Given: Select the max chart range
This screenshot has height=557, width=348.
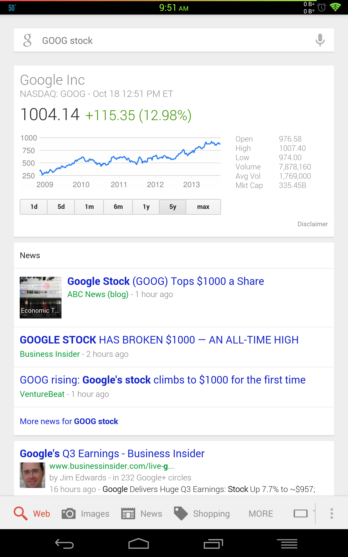Looking at the screenshot, I should click(x=203, y=207).
